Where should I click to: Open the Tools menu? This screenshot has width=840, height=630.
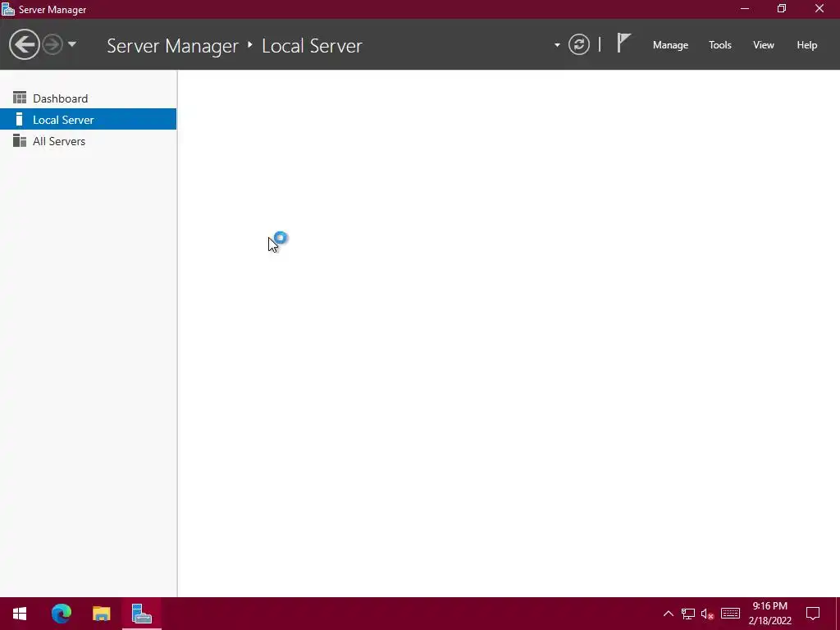click(x=720, y=45)
